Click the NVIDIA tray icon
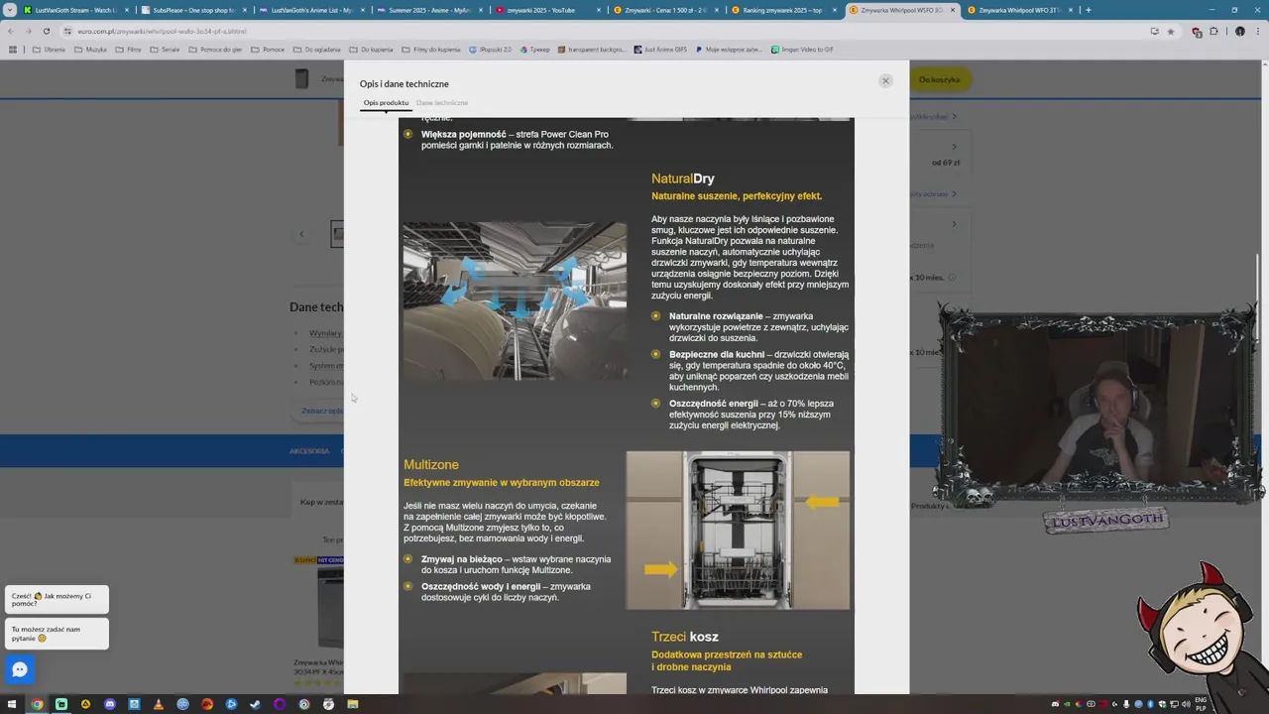 click(1066, 704)
